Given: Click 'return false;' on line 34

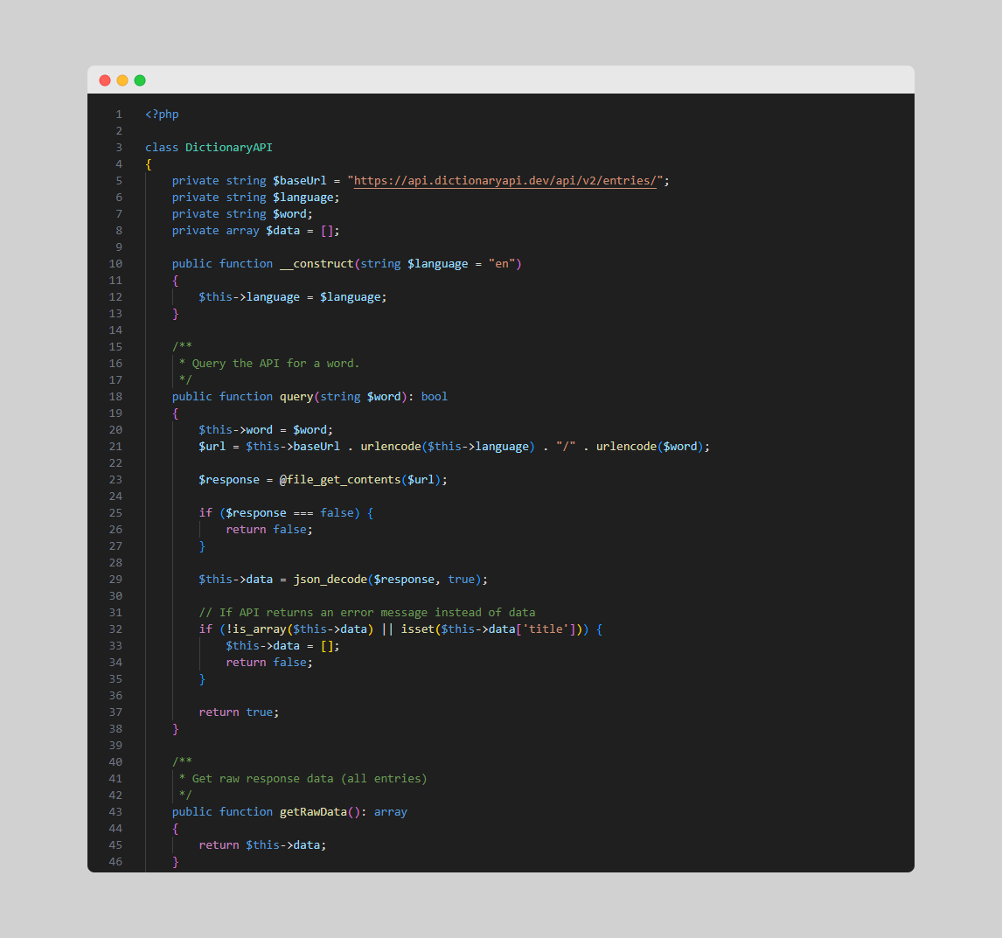Looking at the screenshot, I should (269, 663).
